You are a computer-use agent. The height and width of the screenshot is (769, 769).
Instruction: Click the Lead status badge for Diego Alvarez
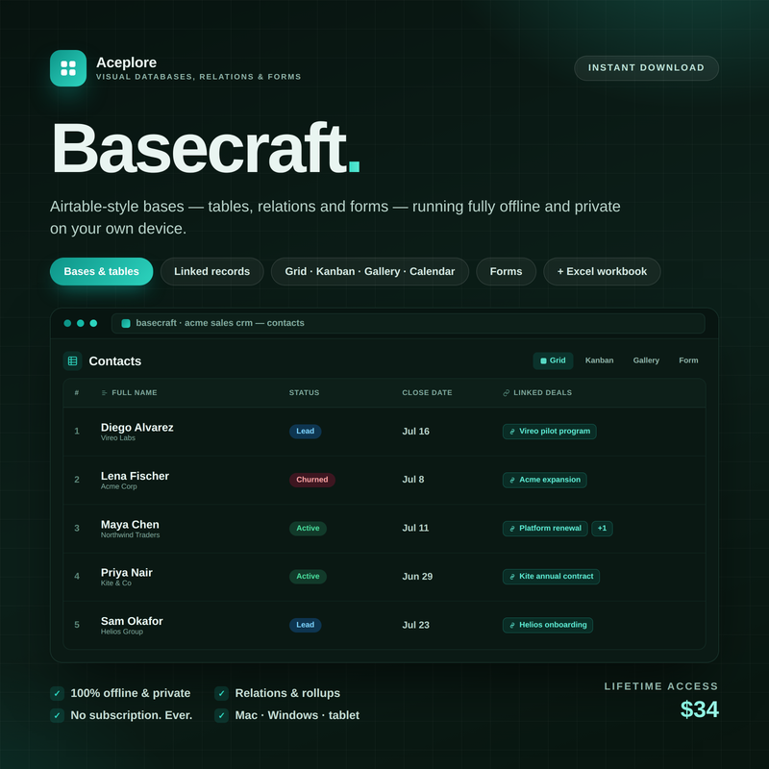[x=305, y=432]
